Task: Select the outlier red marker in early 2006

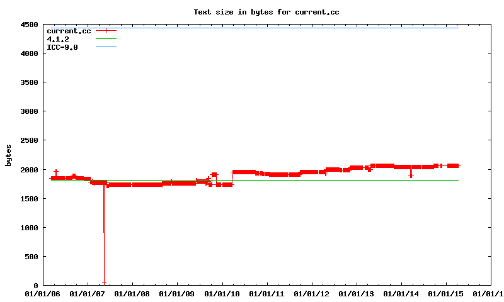Action: click(x=55, y=171)
